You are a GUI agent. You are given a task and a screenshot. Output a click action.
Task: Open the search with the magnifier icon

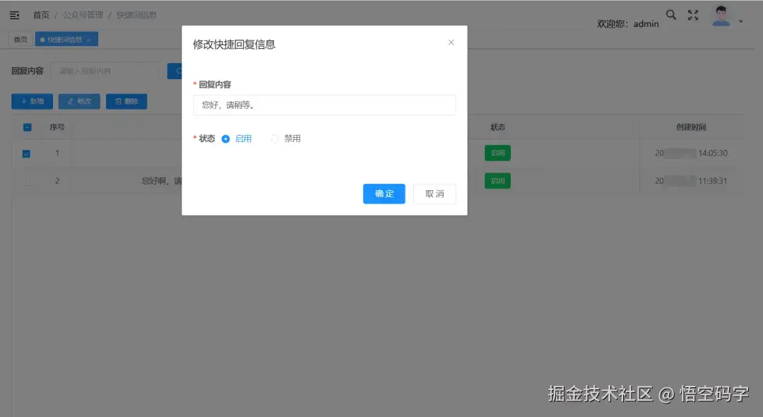670,14
